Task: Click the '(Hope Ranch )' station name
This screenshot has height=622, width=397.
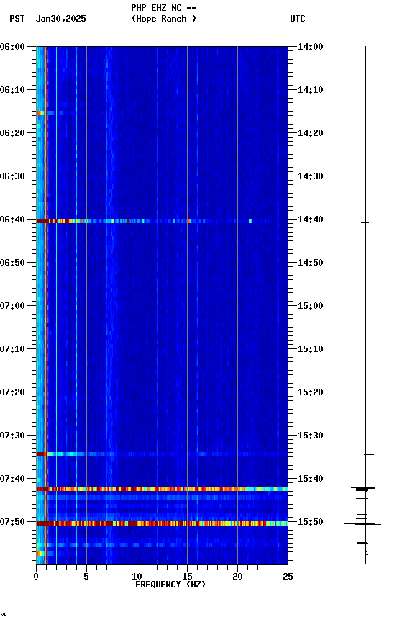Action: point(164,19)
